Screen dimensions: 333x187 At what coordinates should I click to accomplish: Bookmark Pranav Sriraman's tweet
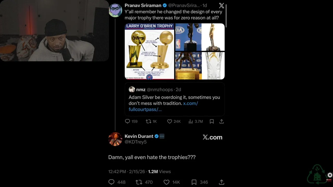click(212, 121)
